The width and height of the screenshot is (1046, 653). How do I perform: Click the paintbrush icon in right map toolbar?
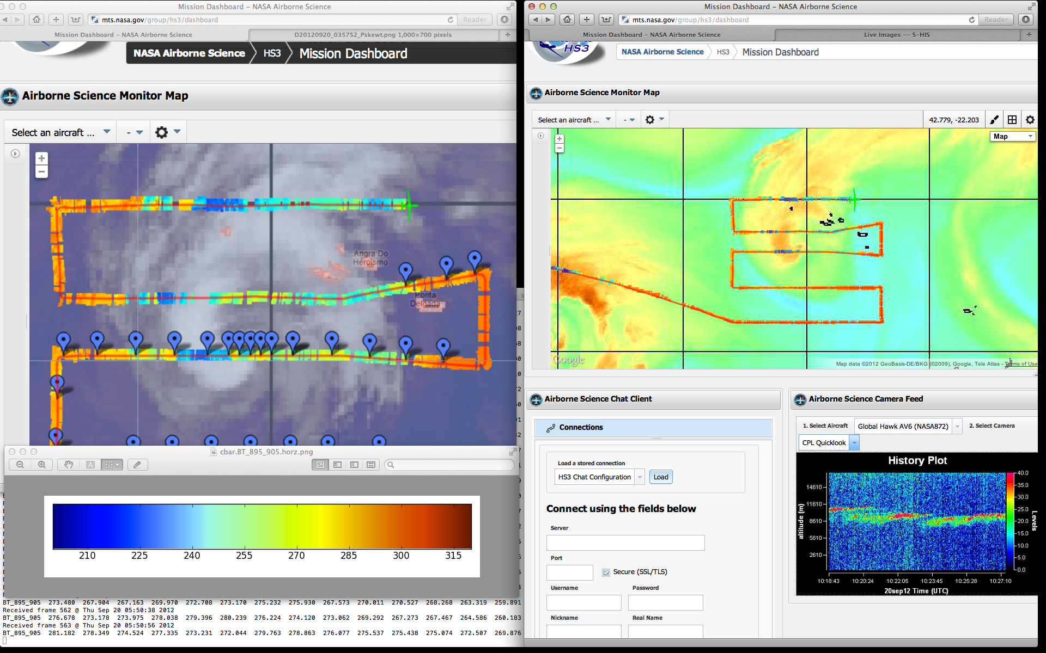pyautogui.click(x=994, y=120)
